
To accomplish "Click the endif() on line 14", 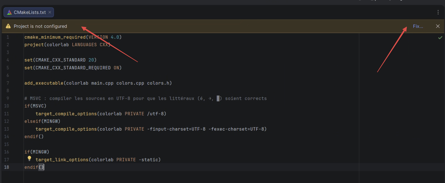I will (x=34, y=137).
